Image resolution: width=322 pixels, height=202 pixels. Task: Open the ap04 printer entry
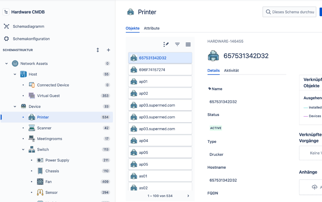[x=160, y=141]
